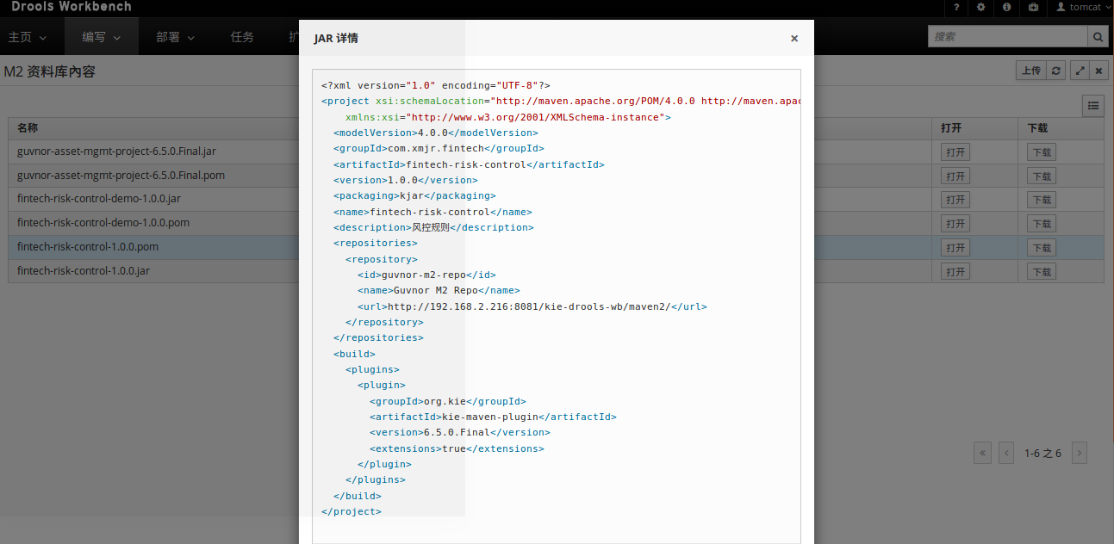Screen dimensions: 1114x544
Task: Click the 1-6 之 6 pagination text
Action: tap(1042, 453)
